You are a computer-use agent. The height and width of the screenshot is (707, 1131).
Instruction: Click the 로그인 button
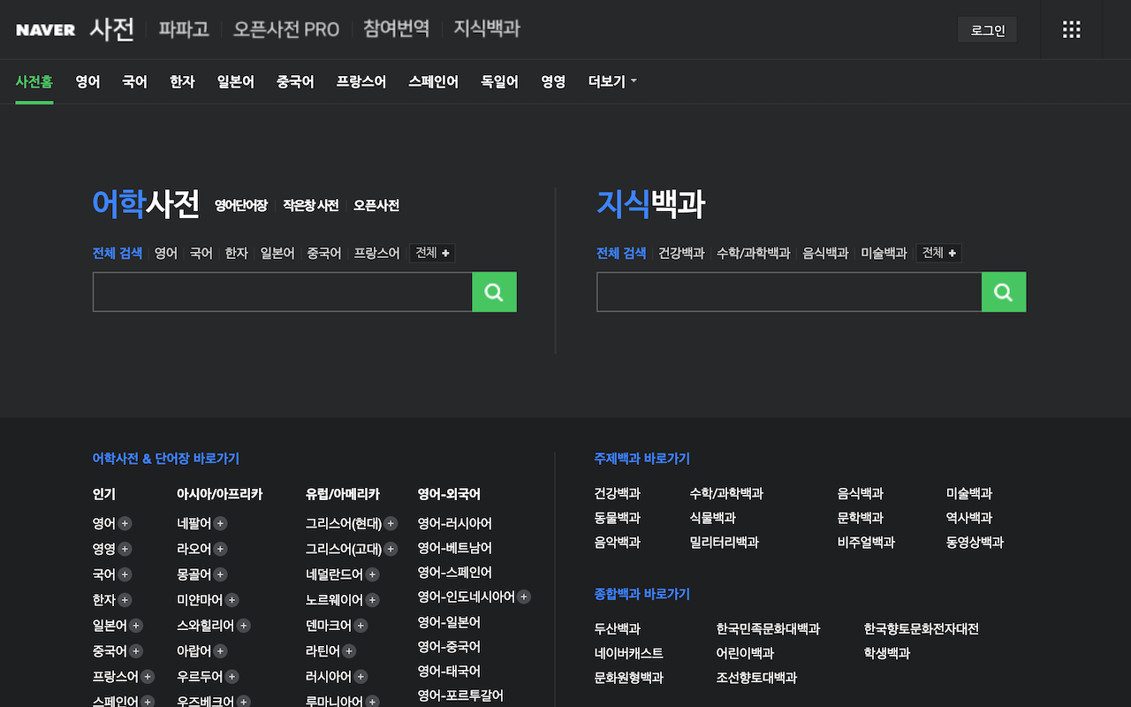(988, 29)
